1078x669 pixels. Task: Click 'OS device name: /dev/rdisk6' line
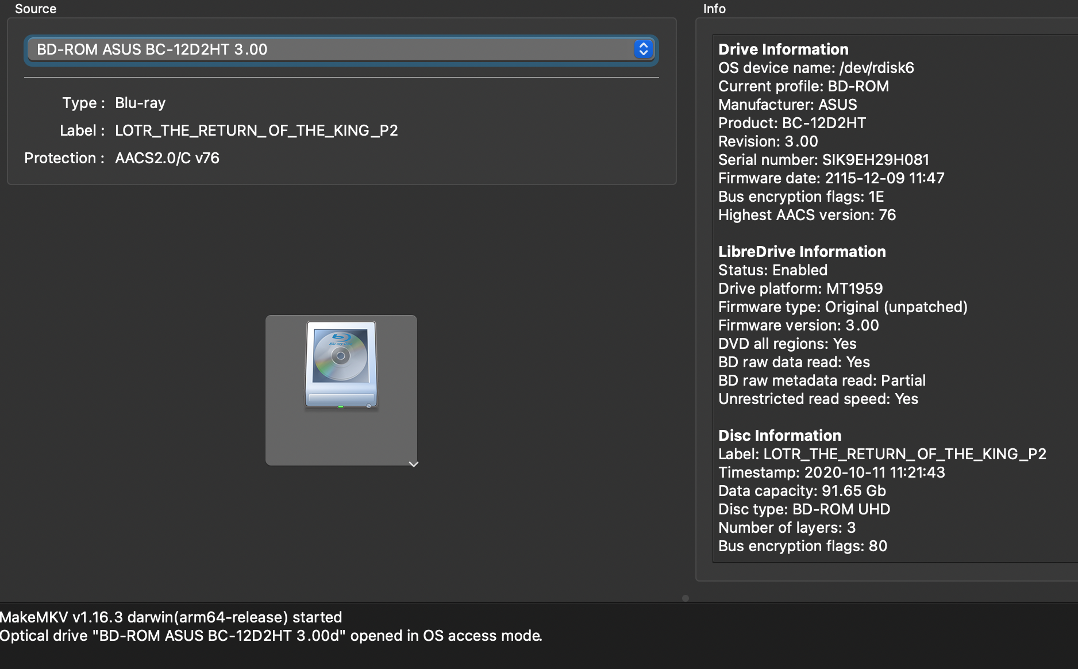pyautogui.click(x=816, y=68)
